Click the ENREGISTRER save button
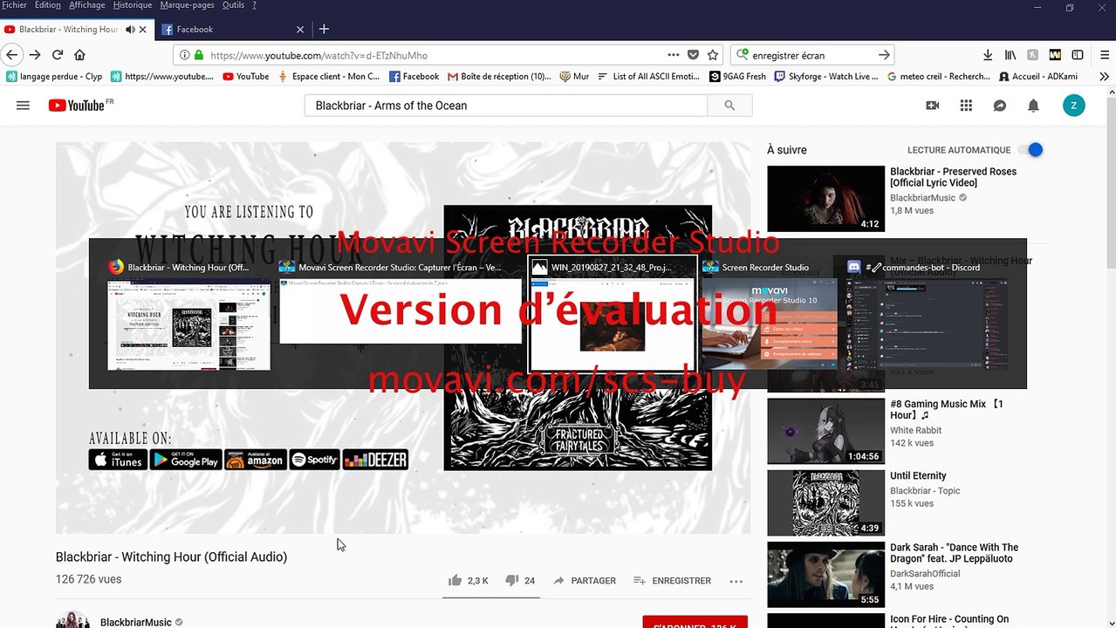This screenshot has width=1116, height=628. [x=672, y=581]
